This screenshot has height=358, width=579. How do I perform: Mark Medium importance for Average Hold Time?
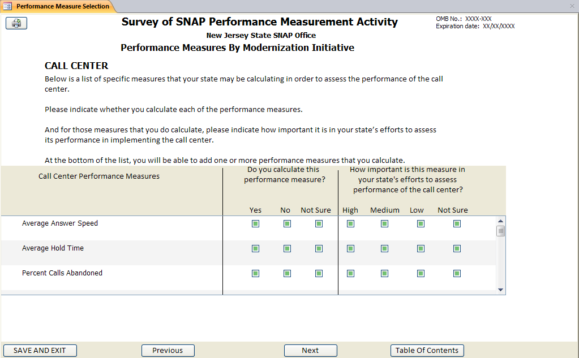(384, 248)
